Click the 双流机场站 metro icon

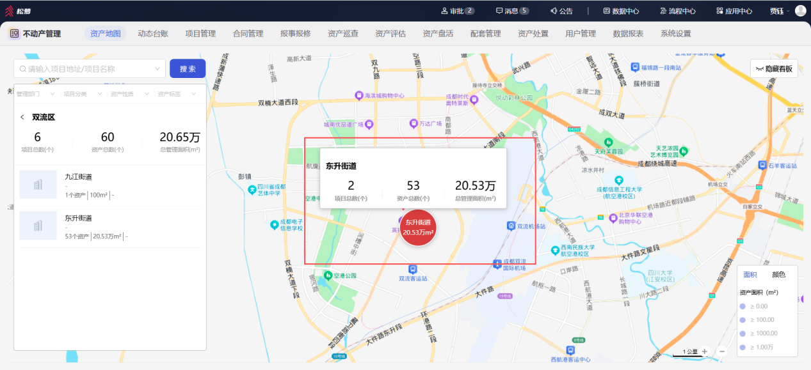point(511,226)
